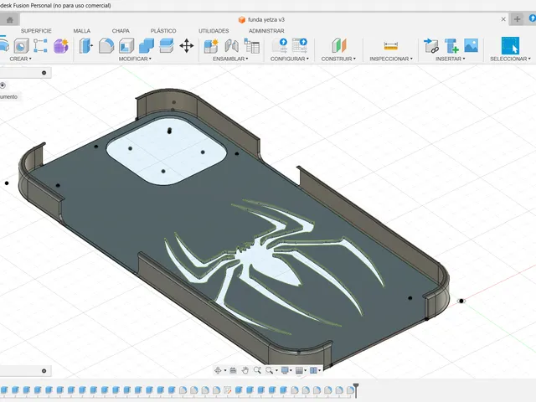Image resolution: width=536 pixels, height=402 pixels.
Task: Click the Orbit navigation icon
Action: click(x=218, y=370)
